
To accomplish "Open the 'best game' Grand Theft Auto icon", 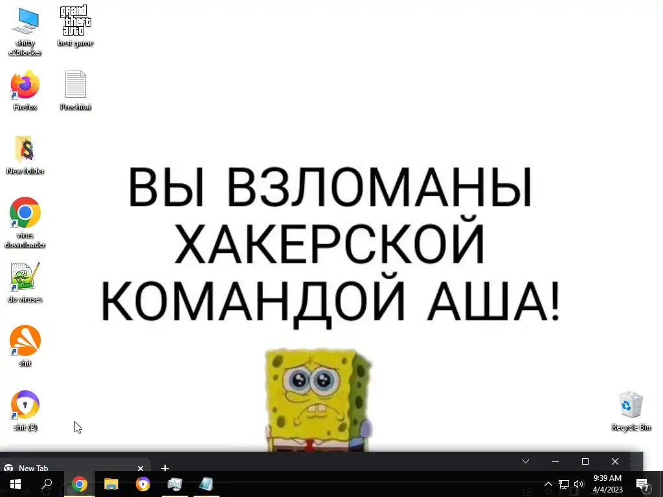I will (x=75, y=26).
